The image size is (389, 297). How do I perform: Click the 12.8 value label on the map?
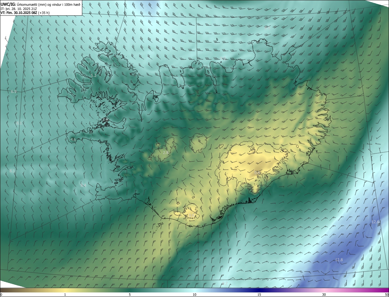pyautogui.click(x=339, y=260)
